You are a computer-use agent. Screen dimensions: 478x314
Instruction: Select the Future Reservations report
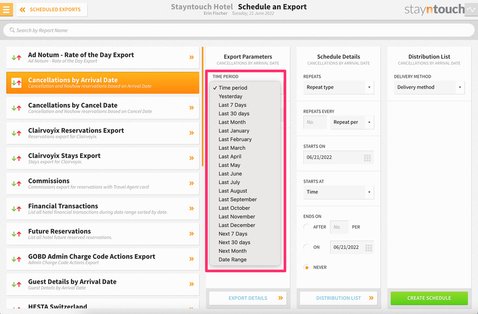(103, 234)
